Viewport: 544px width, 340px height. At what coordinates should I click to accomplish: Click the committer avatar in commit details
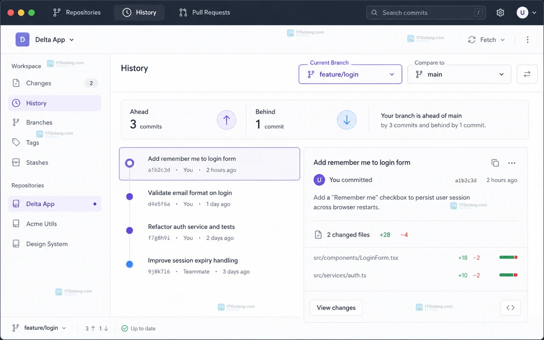[319, 180]
